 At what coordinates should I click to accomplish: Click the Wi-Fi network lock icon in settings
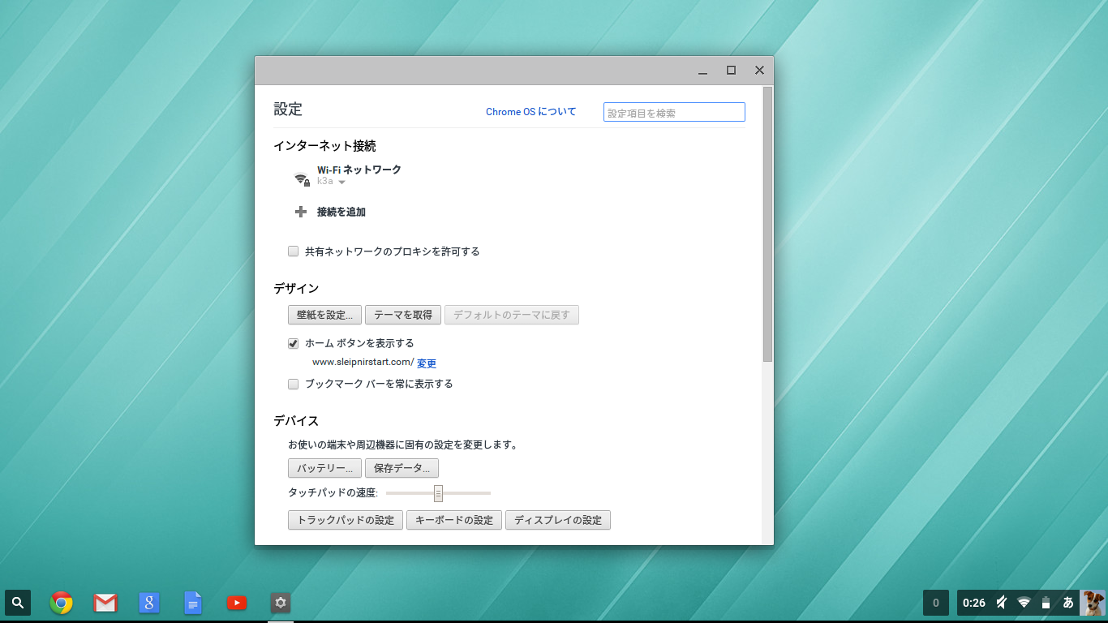point(302,179)
